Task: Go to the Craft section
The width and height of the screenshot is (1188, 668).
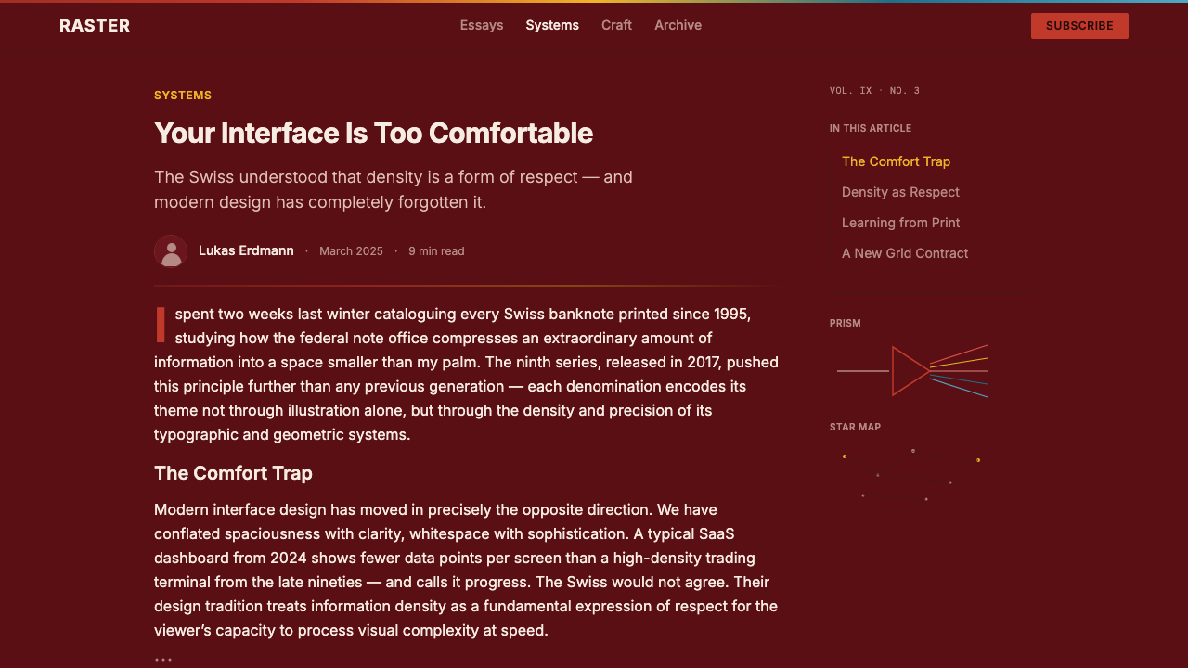Action: 616,25
